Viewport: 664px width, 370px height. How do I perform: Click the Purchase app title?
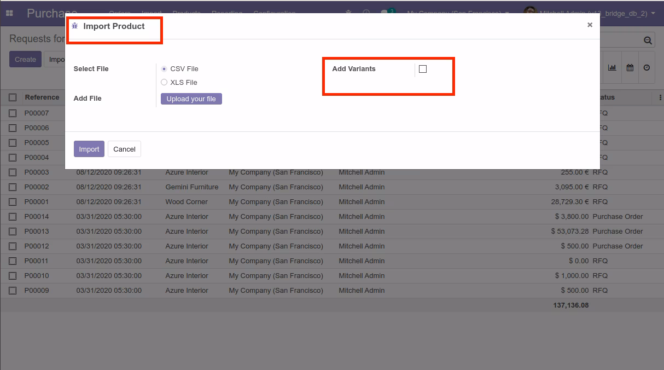pos(51,13)
